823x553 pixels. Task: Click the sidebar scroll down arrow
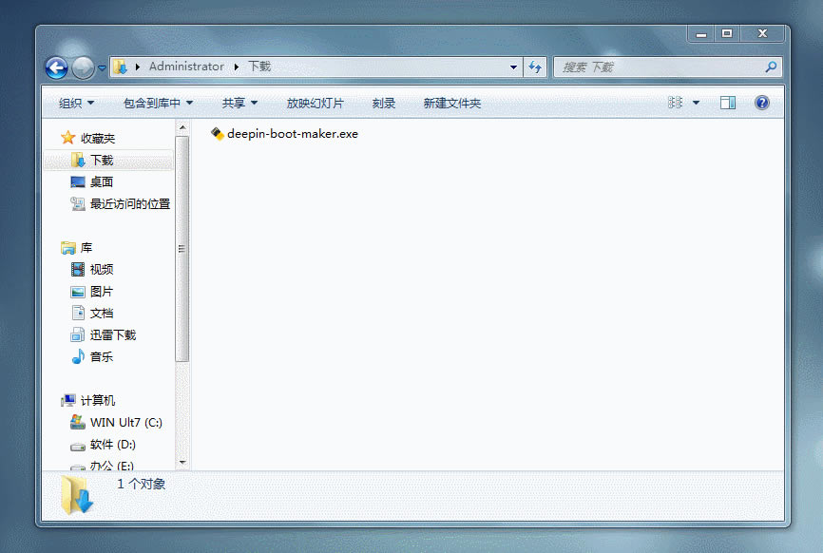tap(182, 462)
